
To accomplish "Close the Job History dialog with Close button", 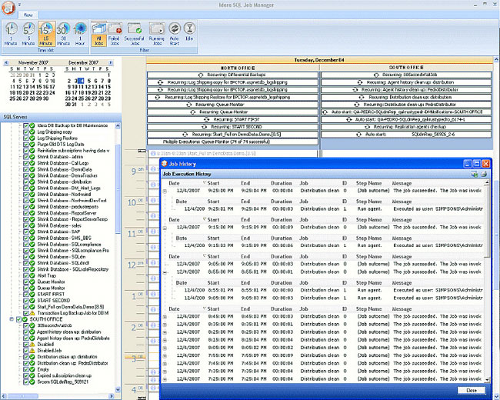I will pos(472,391).
